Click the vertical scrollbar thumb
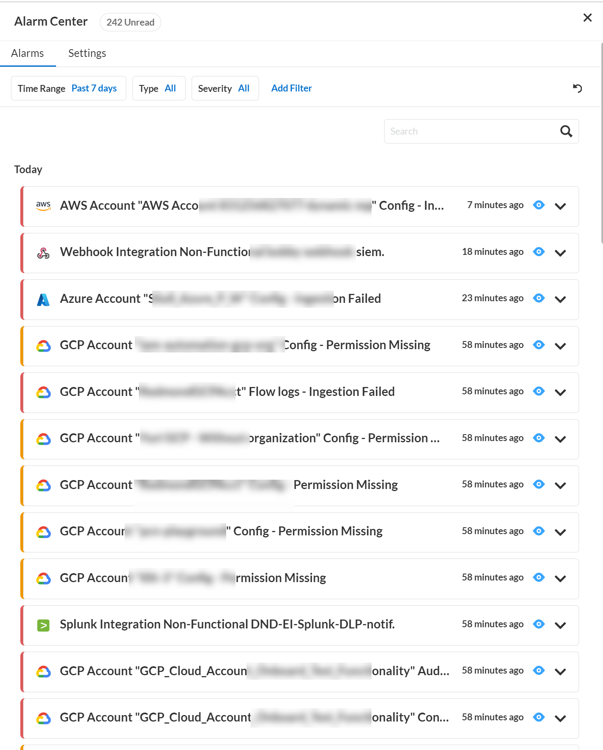 coord(601,142)
